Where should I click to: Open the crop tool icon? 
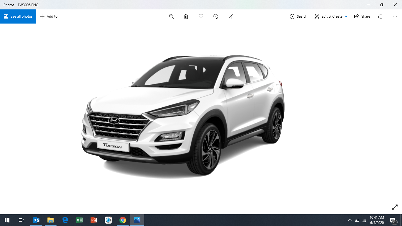(x=230, y=16)
